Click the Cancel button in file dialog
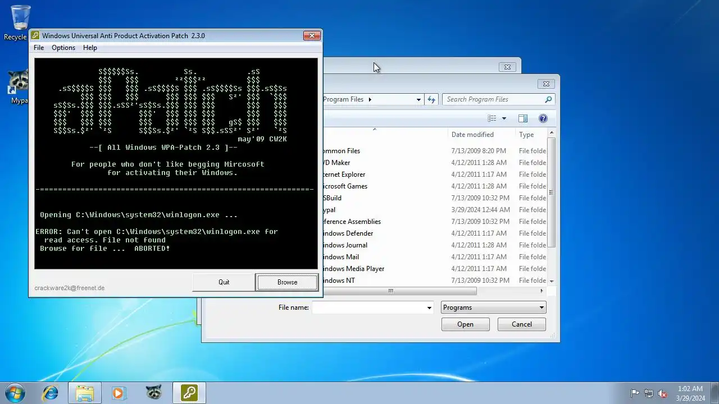719x404 pixels. click(x=521, y=324)
